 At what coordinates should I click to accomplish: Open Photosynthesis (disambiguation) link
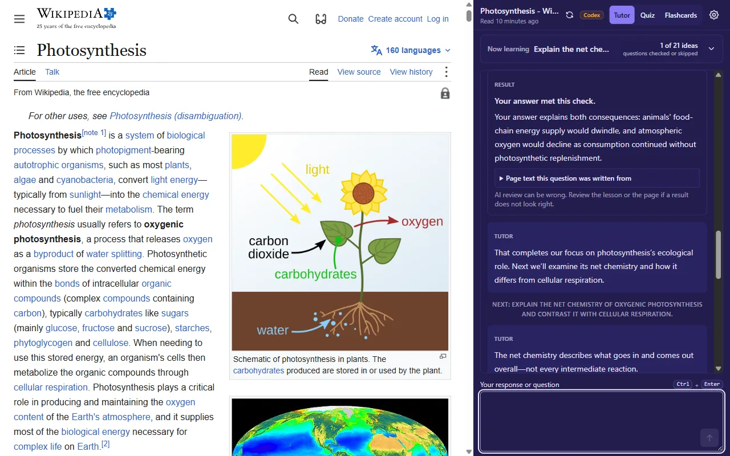click(176, 116)
